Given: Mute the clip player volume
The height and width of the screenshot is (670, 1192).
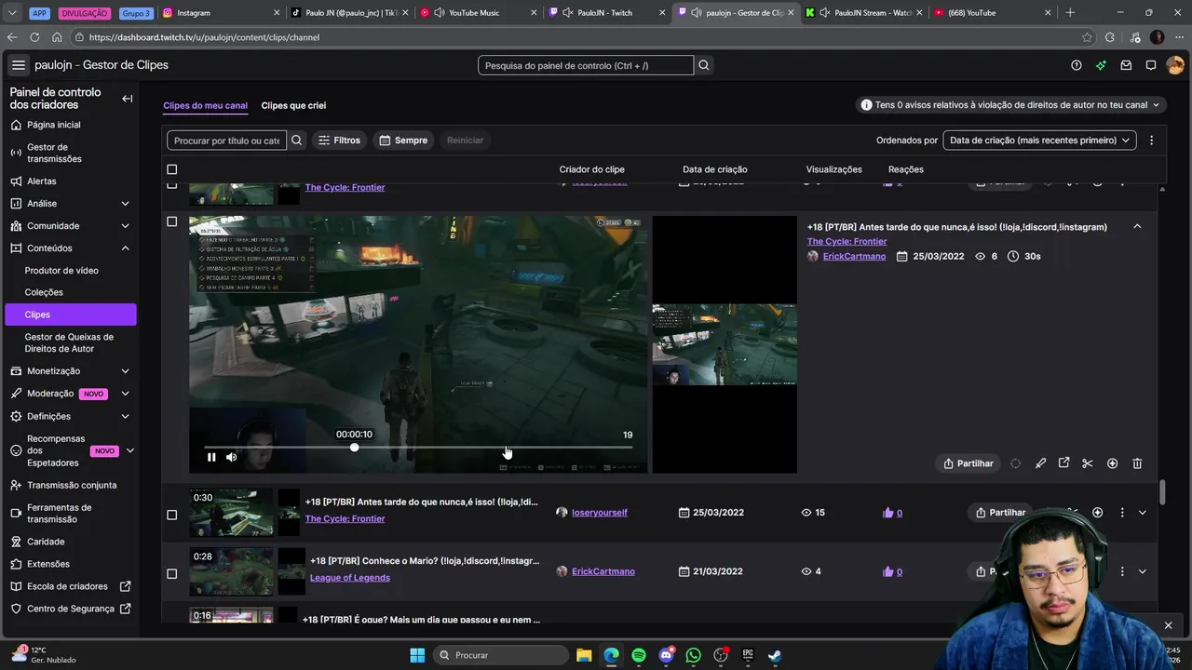Looking at the screenshot, I should click(x=232, y=457).
